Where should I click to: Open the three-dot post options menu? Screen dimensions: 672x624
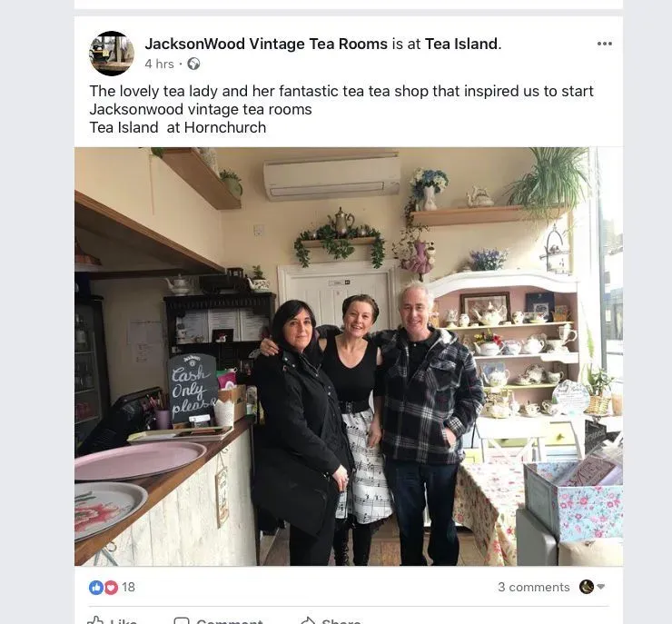(x=604, y=44)
